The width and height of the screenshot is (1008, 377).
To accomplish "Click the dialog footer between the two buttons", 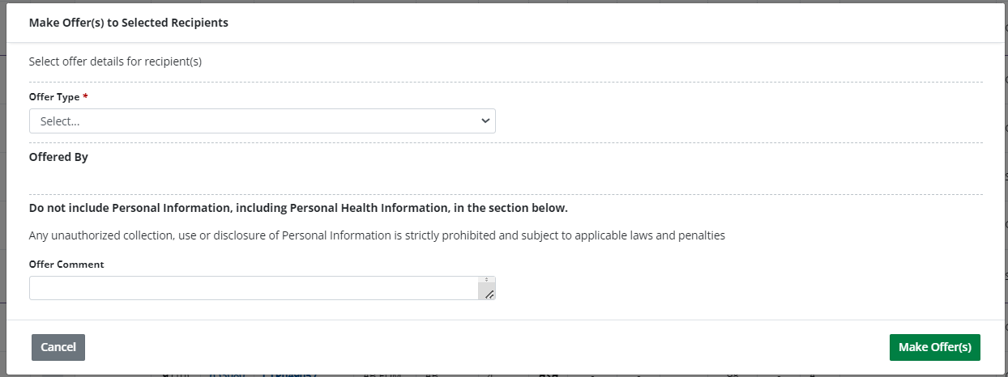I will point(486,347).
